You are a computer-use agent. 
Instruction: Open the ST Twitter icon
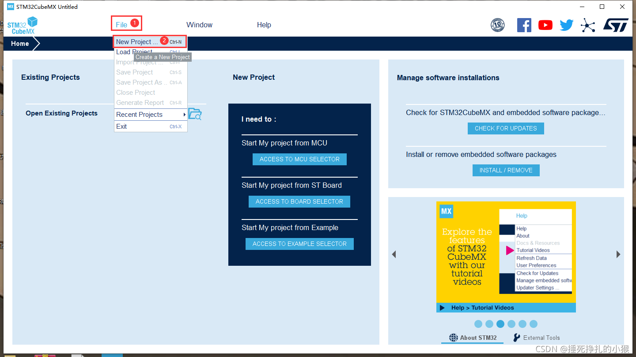567,25
